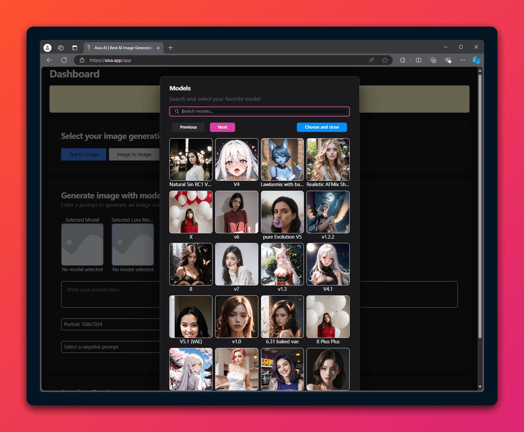Screen dimensions: 524x432
Task: Click the browser profile avatar icon
Action: tap(47, 48)
